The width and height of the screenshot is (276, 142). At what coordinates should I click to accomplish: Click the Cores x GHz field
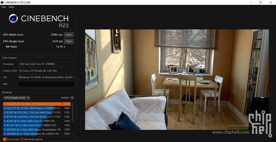46,71
